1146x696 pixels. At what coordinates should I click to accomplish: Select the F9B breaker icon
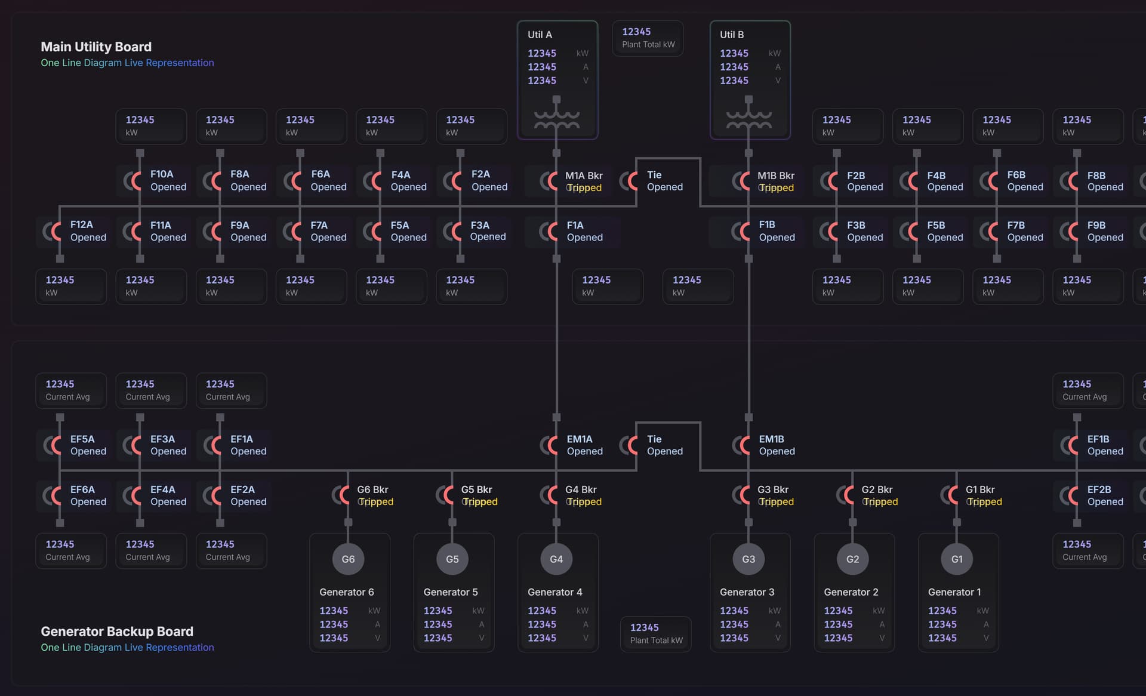[x=1069, y=232]
